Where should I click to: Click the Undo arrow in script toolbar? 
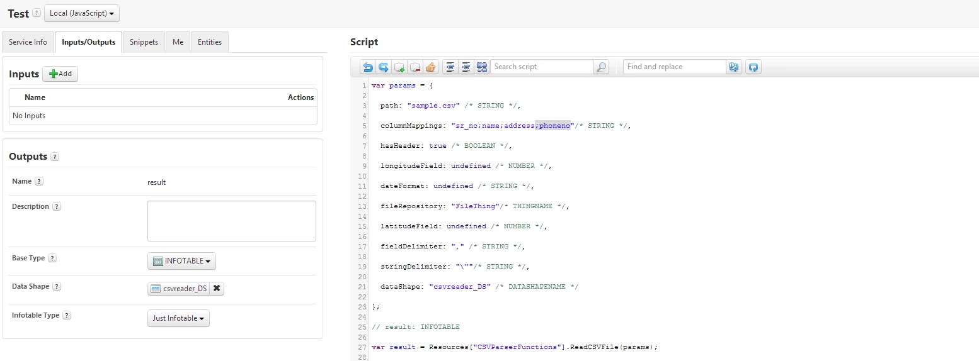click(x=368, y=67)
